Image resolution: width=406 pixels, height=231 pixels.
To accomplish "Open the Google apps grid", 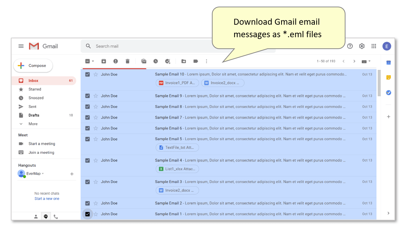I will 374,46.
